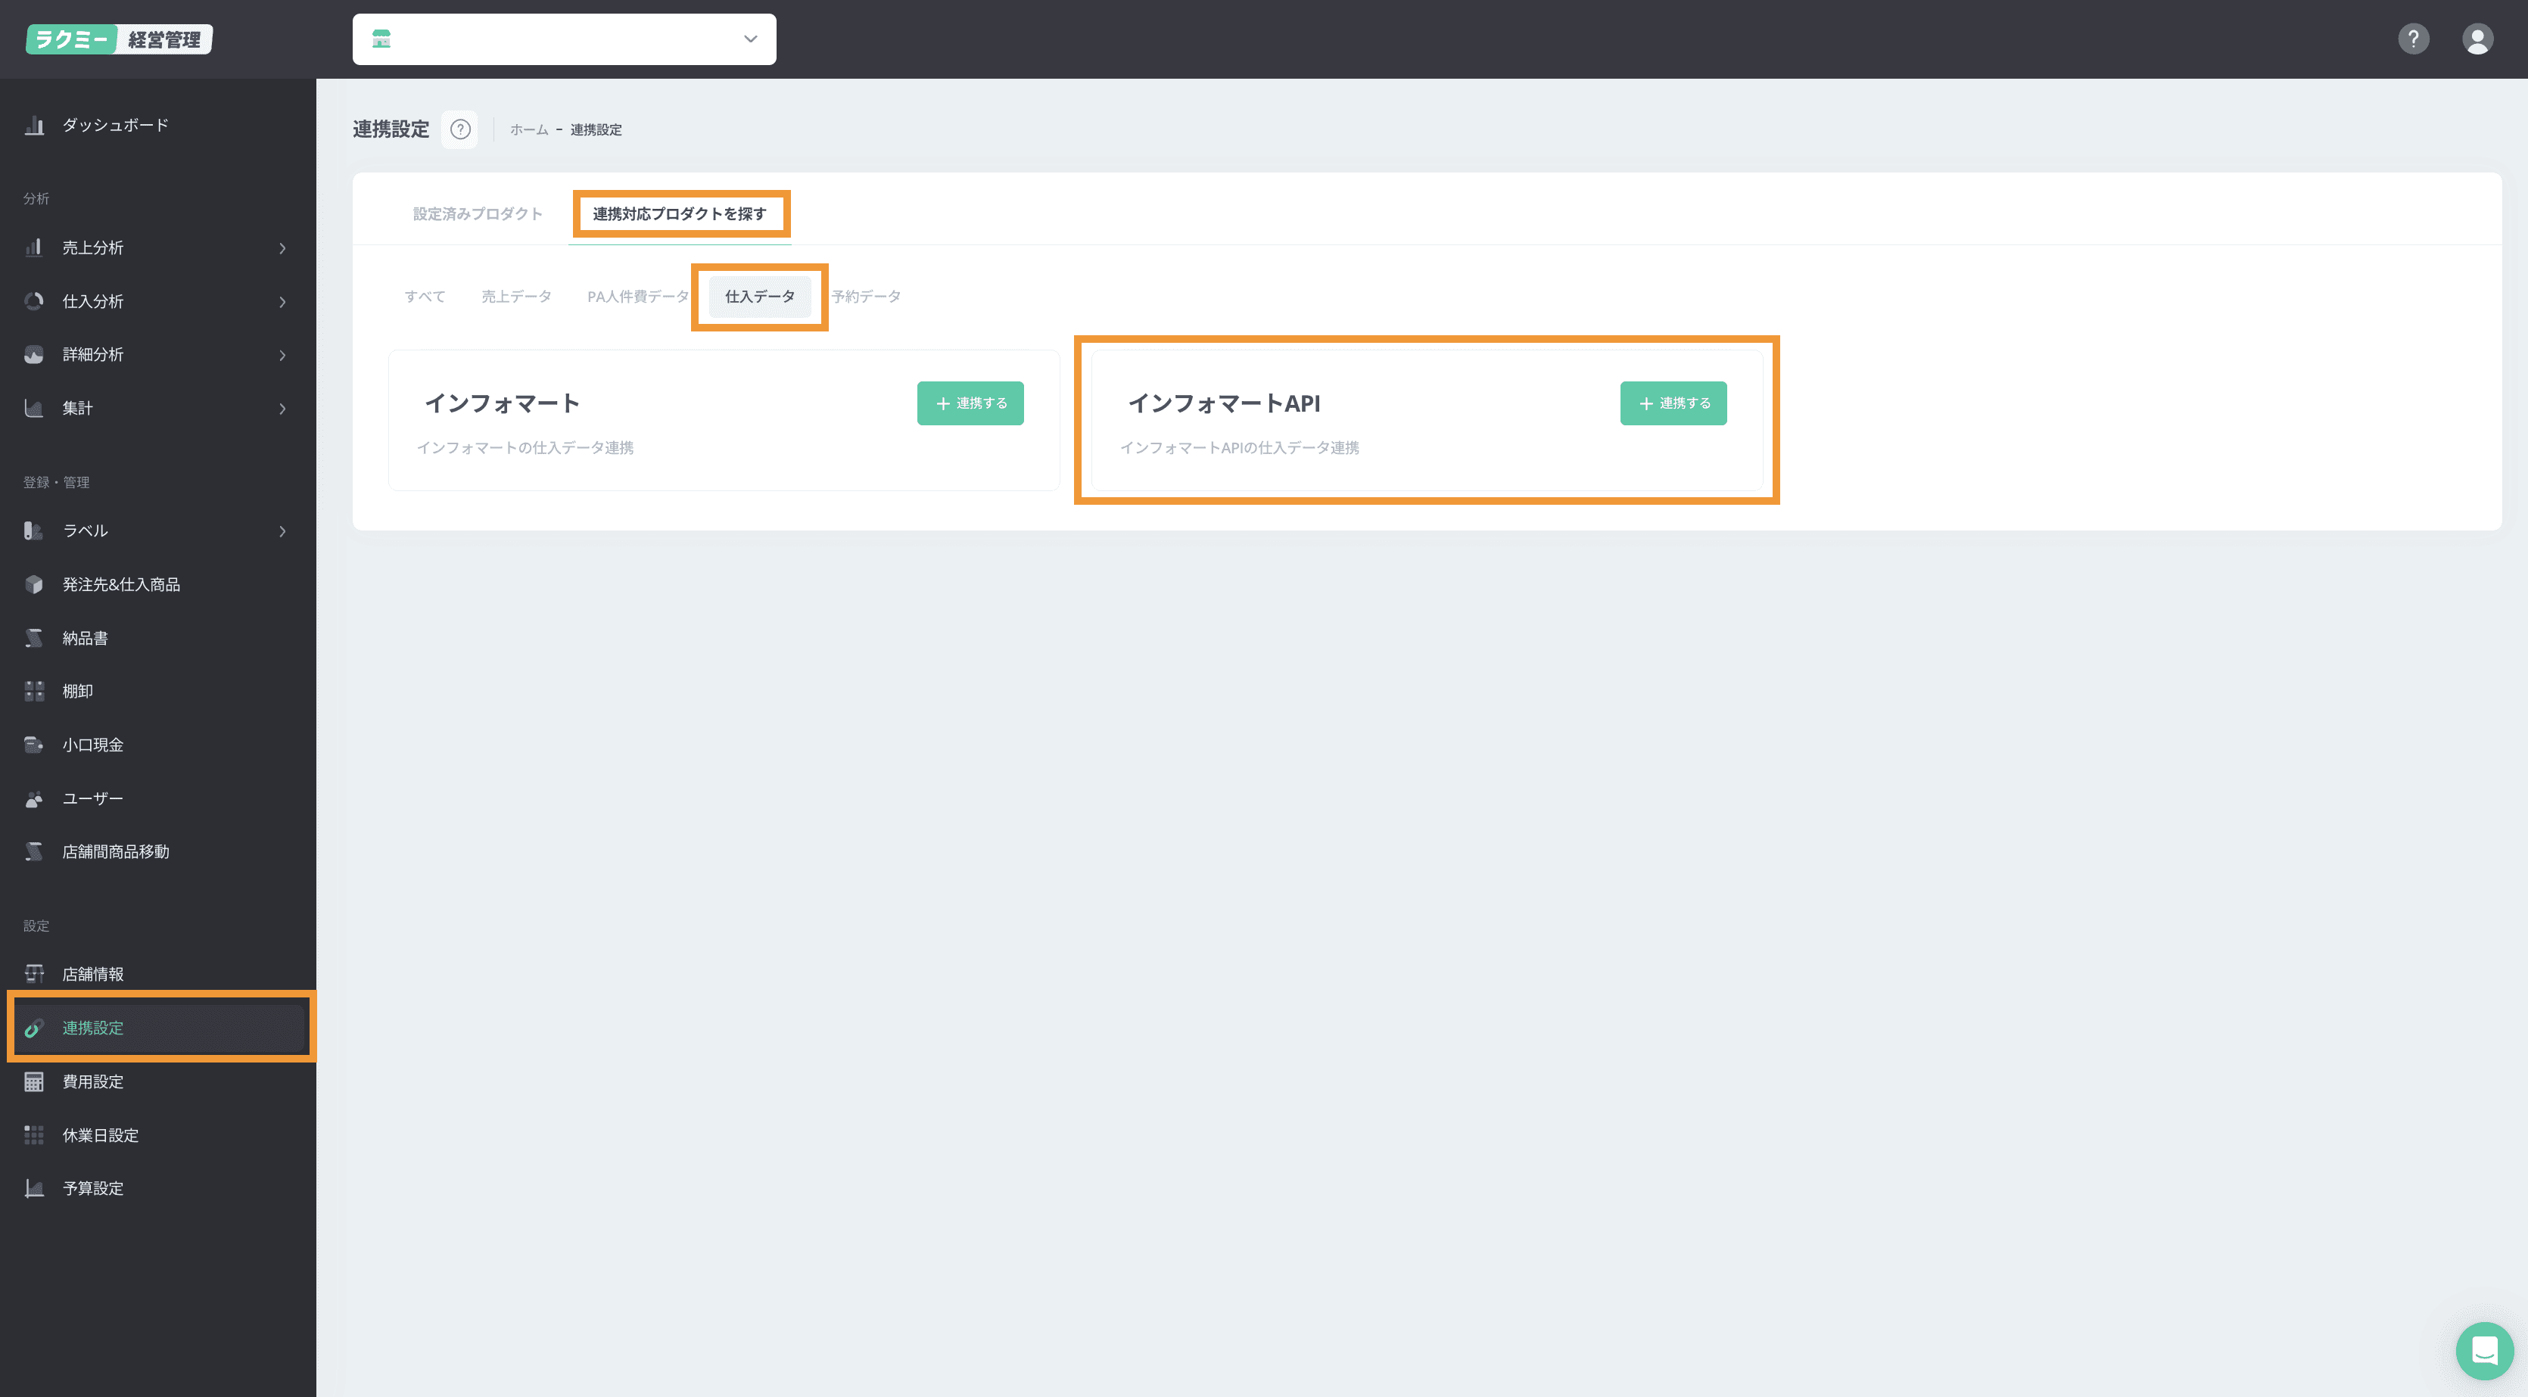
Task: Open the user account avatar icon
Action: click(x=2477, y=39)
